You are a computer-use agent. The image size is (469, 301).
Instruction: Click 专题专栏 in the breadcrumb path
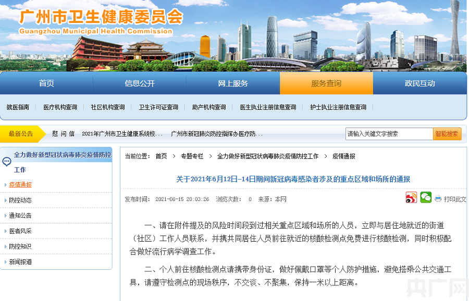click(x=192, y=156)
